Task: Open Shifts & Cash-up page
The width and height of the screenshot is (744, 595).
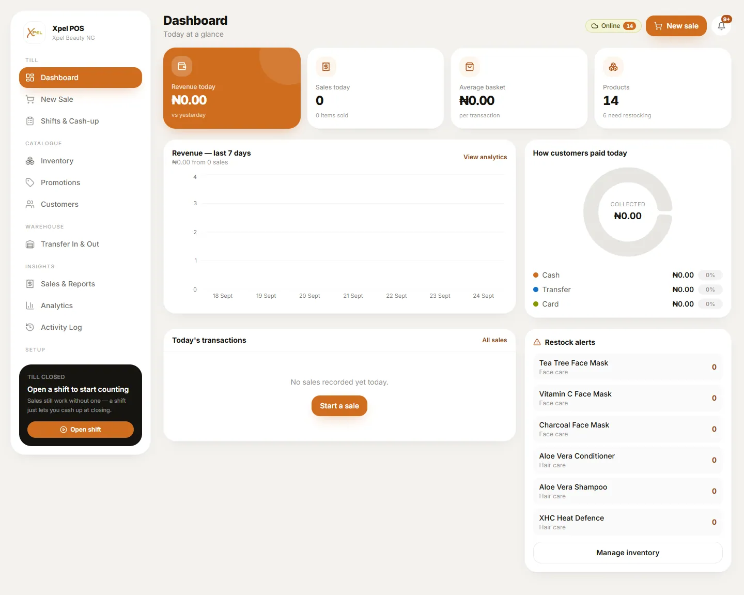Action: coord(81,121)
